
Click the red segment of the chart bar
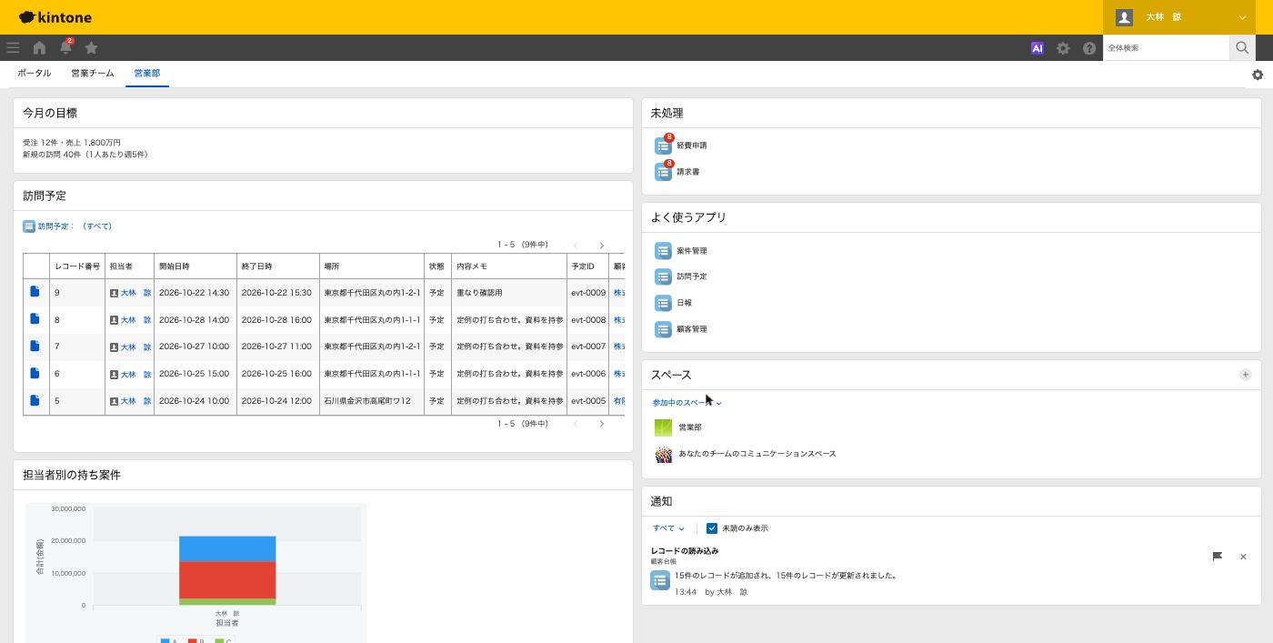point(227,580)
